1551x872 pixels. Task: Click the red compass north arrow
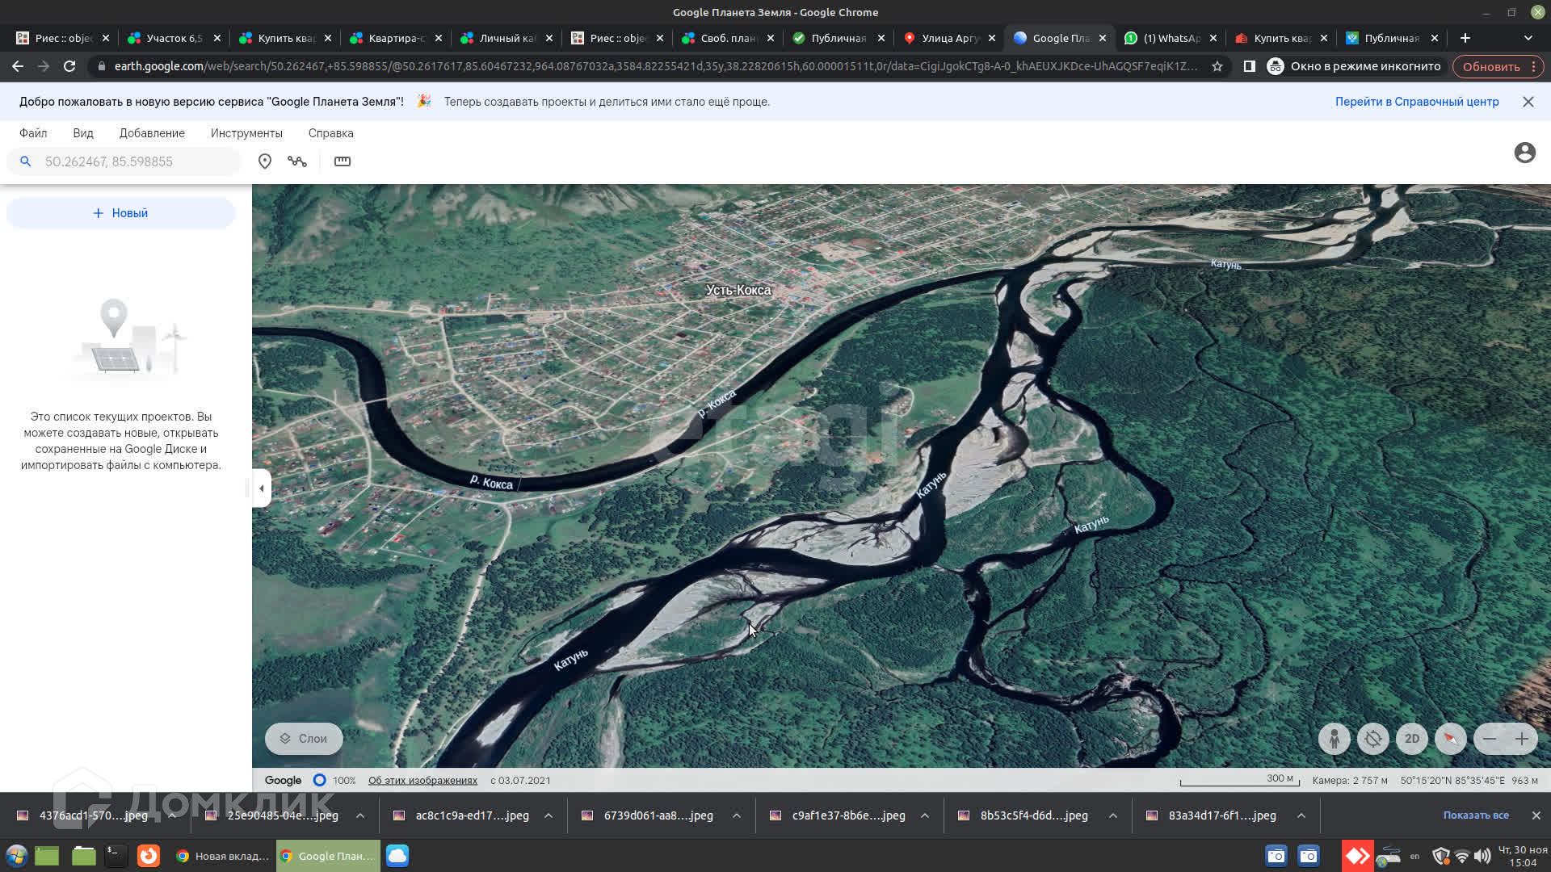coord(1450,739)
